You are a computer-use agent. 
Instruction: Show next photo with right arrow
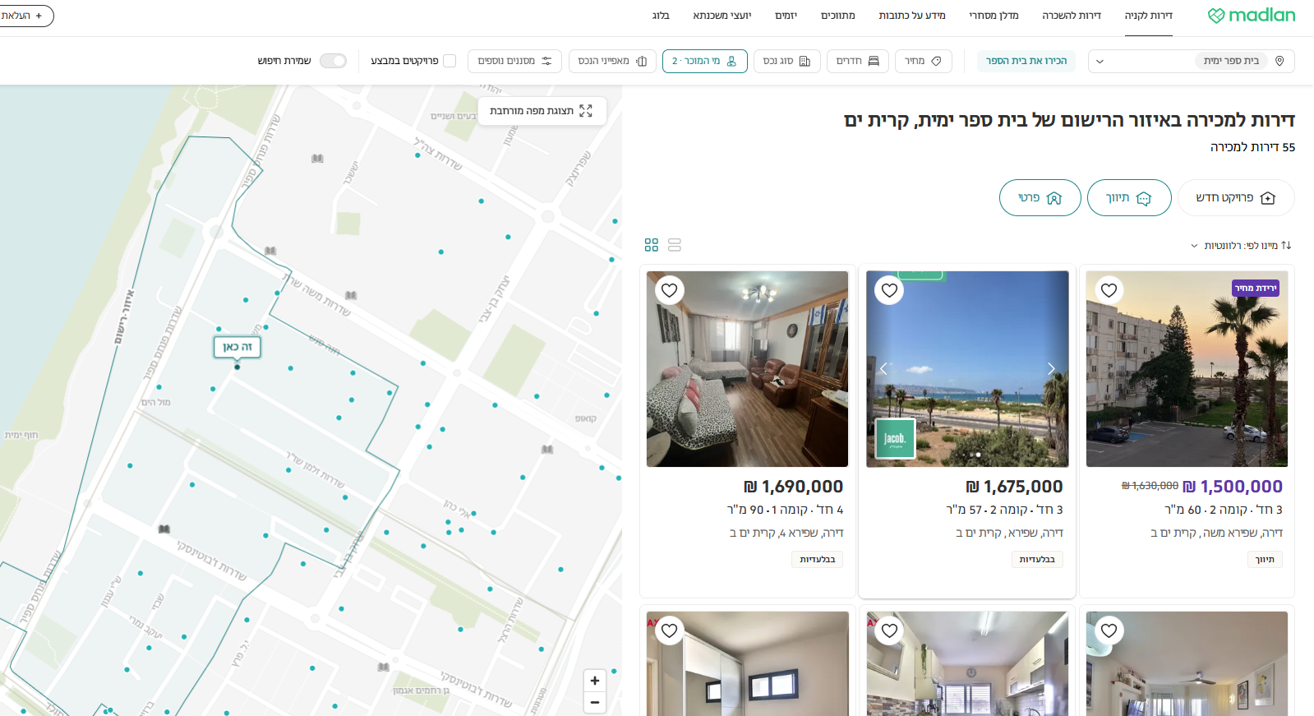pos(1051,369)
